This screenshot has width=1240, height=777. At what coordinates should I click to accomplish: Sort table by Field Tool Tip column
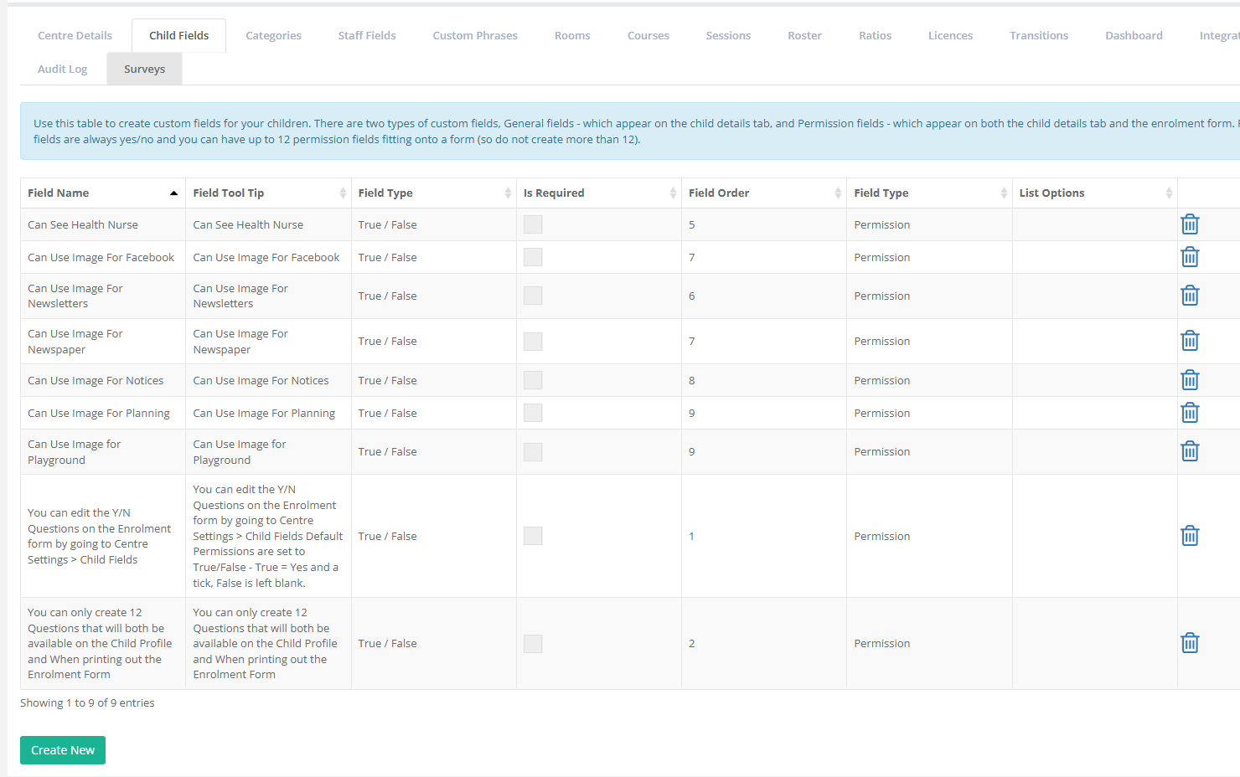(x=268, y=193)
